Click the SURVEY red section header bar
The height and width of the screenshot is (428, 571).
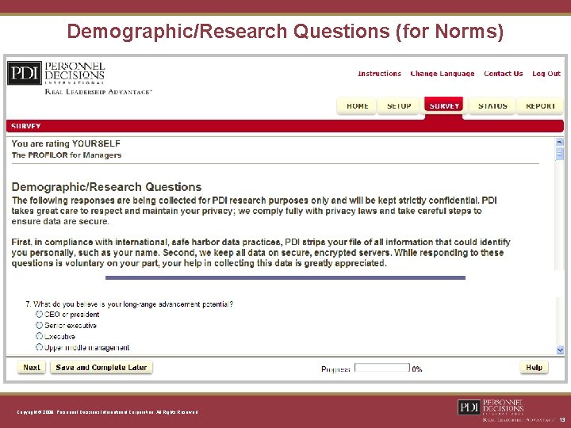pyautogui.click(x=285, y=126)
